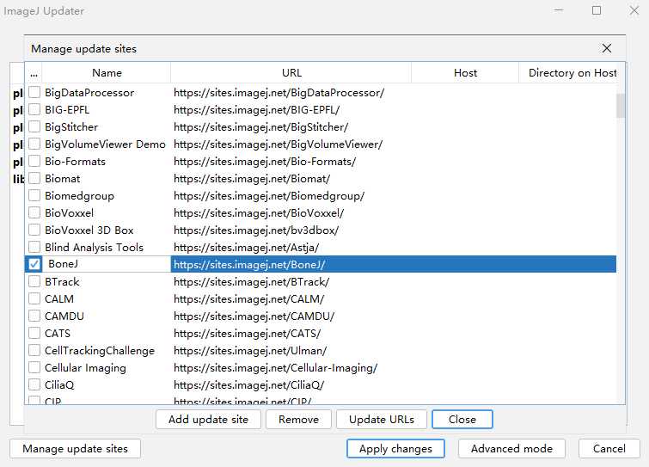Click the Update URLs button
This screenshot has width=649, height=467.
(381, 420)
